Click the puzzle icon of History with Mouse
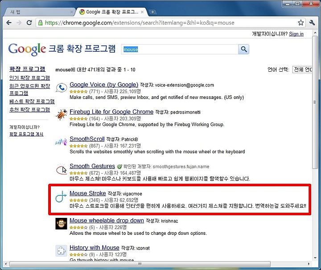Viewport: 321px width, 270px height. (61, 251)
